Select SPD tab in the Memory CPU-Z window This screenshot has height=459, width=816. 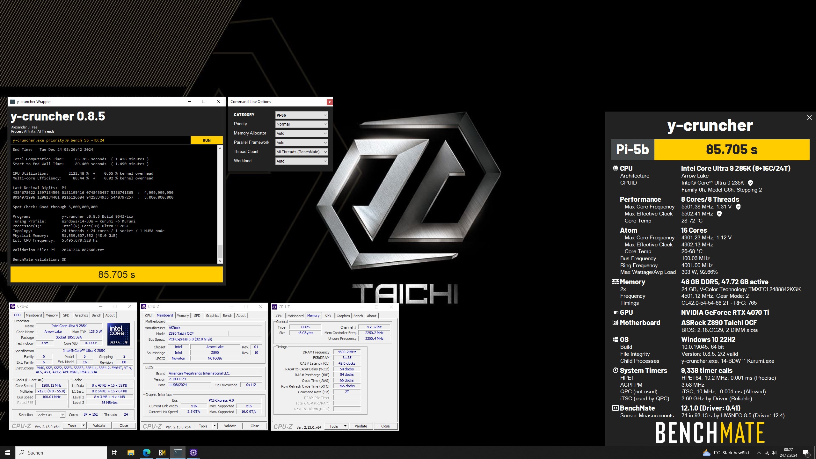(328, 316)
